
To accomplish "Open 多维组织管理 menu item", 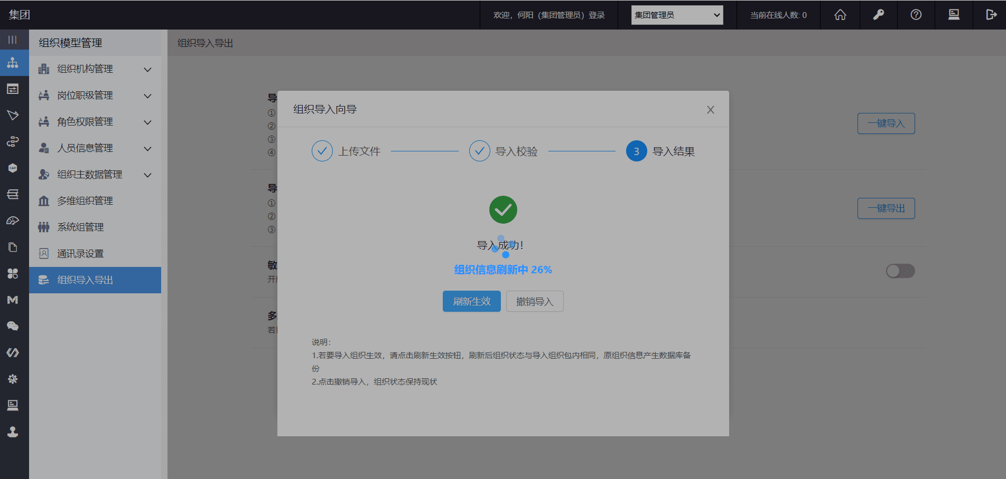I will [x=95, y=201].
